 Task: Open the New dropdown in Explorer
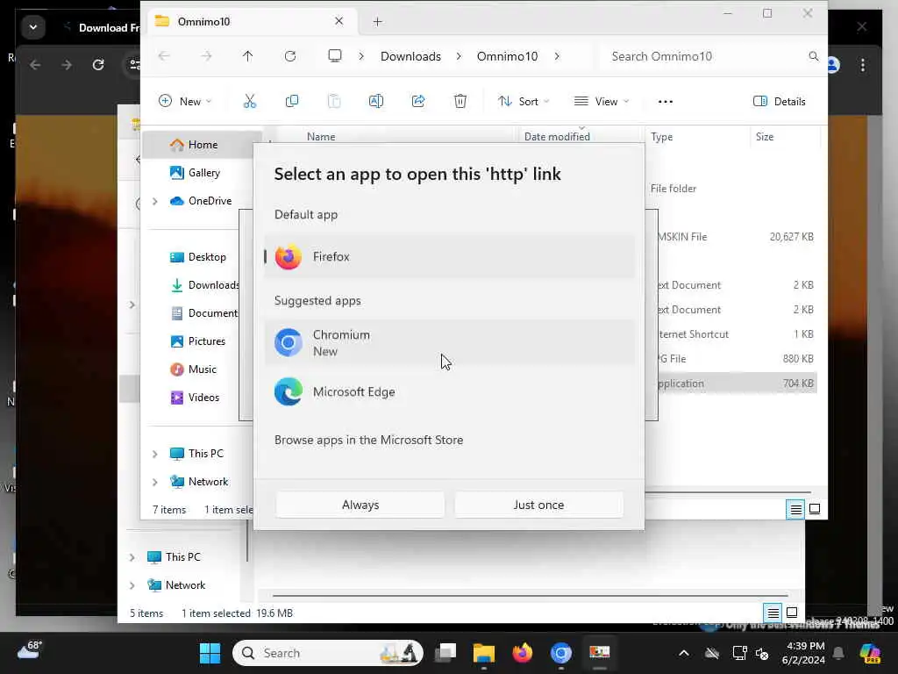click(185, 102)
